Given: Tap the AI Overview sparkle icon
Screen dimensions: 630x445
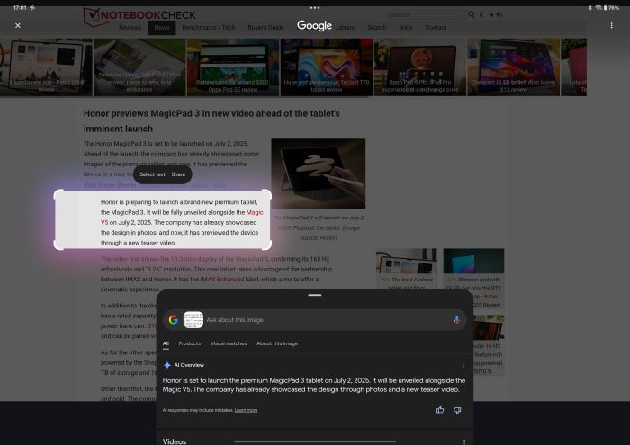Looking at the screenshot, I should [167, 365].
